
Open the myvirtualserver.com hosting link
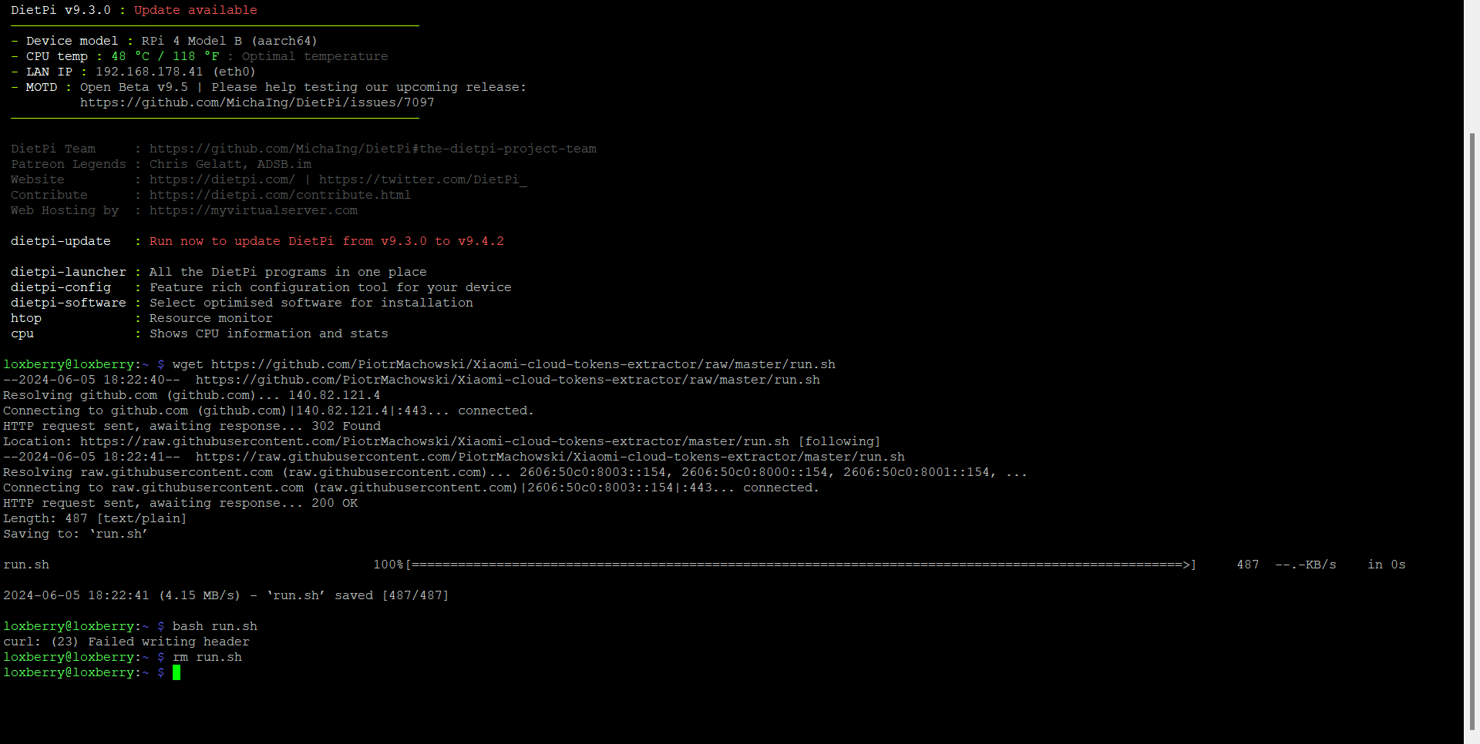[253, 210]
